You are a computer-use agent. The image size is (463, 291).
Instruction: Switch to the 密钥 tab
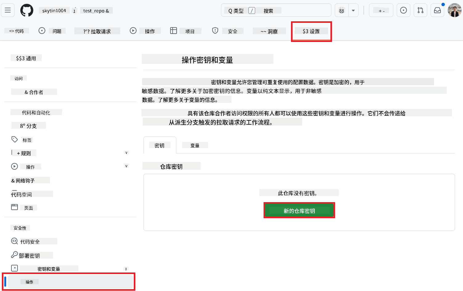160,145
